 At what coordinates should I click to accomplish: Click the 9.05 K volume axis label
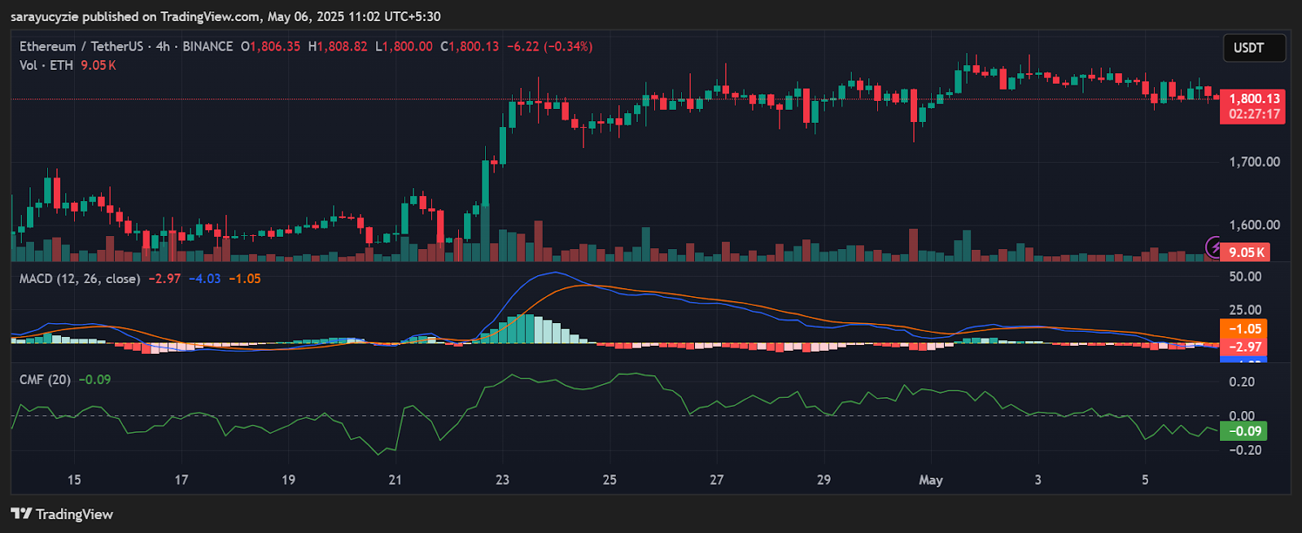click(1246, 252)
